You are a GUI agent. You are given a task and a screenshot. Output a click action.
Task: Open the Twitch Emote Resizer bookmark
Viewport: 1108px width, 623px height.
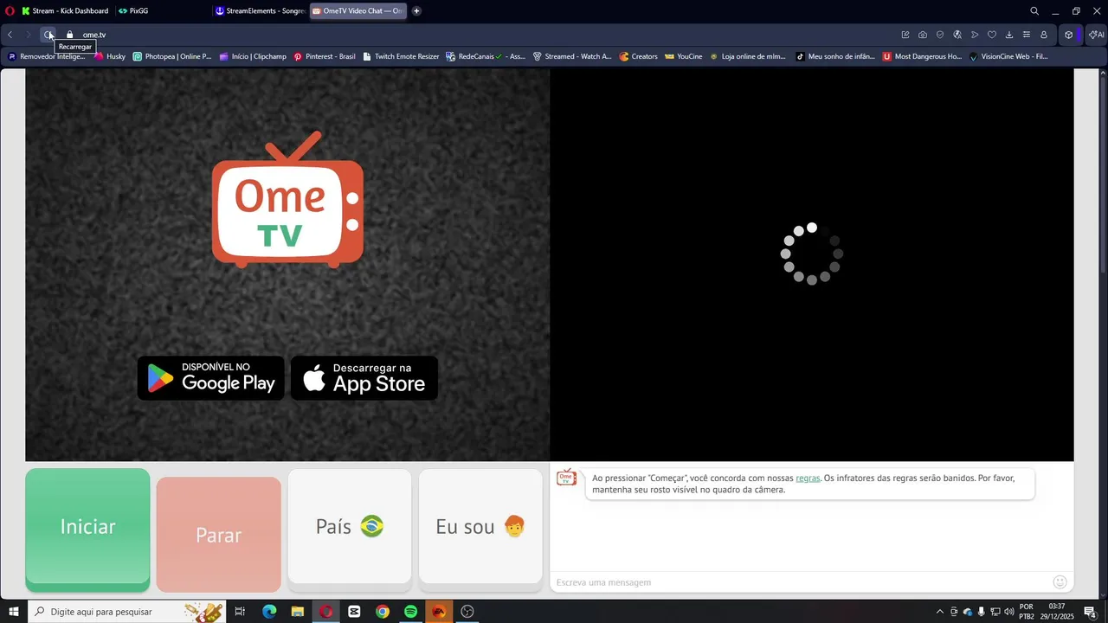point(401,56)
